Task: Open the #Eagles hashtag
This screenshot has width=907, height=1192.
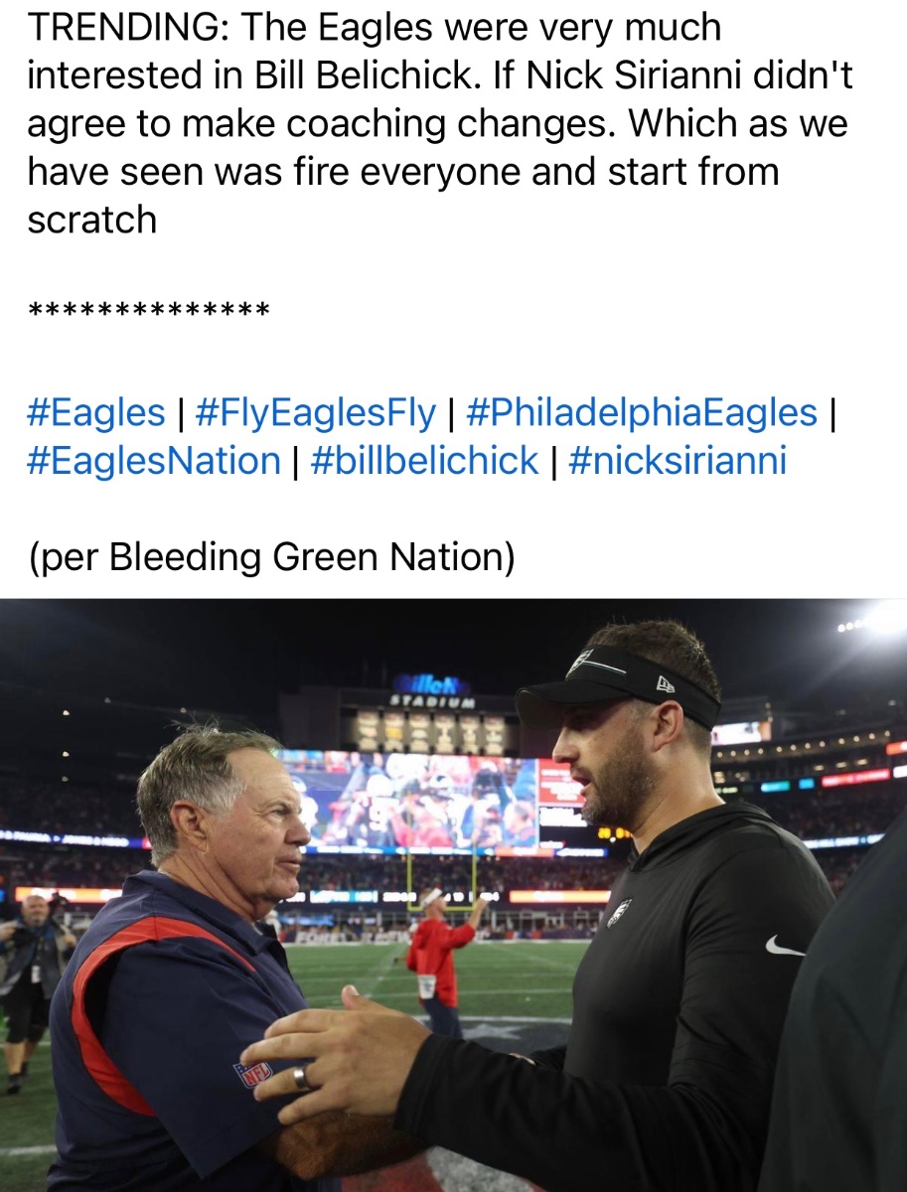Action: point(96,412)
